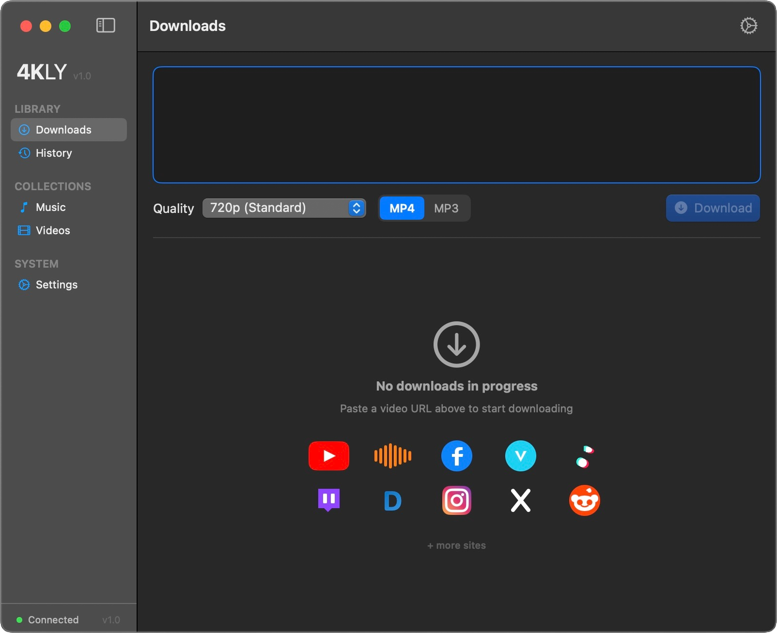Click the YouTube site icon
The height and width of the screenshot is (633, 777).
tap(329, 456)
